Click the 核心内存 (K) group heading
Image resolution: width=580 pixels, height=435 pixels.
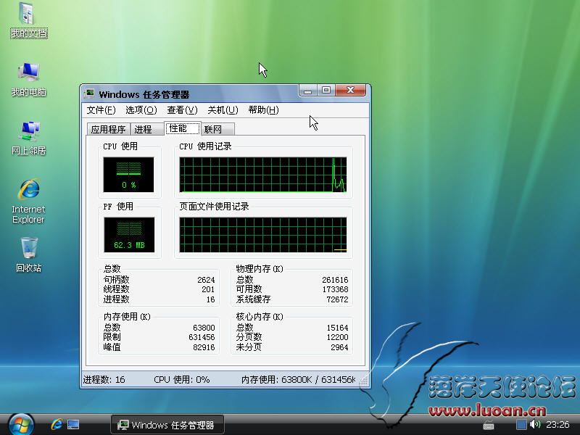coord(260,317)
